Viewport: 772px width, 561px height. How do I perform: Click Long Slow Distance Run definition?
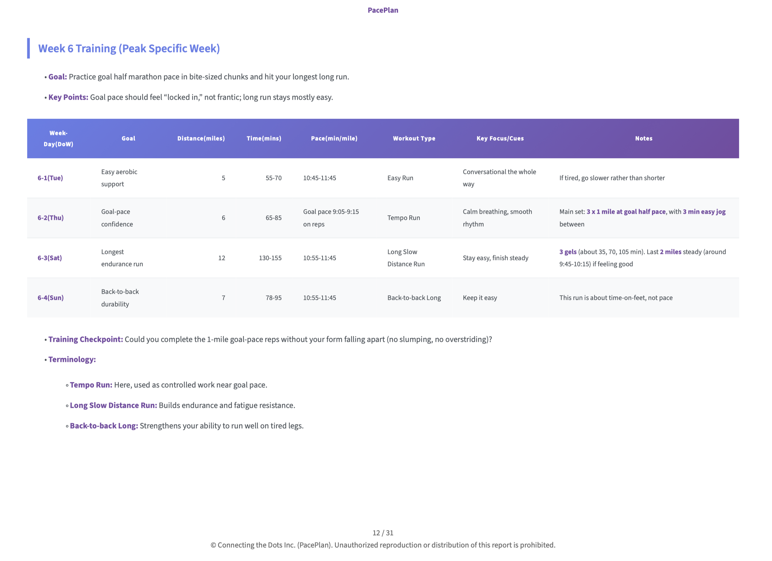(113, 405)
